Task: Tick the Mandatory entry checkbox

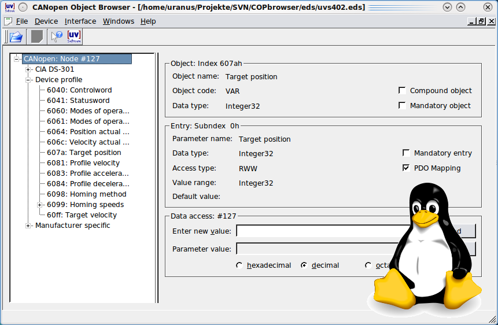Action: (x=406, y=153)
